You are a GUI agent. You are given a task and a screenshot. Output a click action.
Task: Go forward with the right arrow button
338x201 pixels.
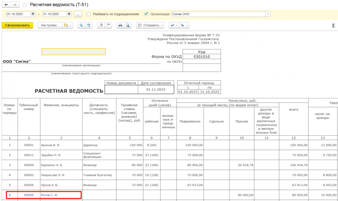(15, 4)
